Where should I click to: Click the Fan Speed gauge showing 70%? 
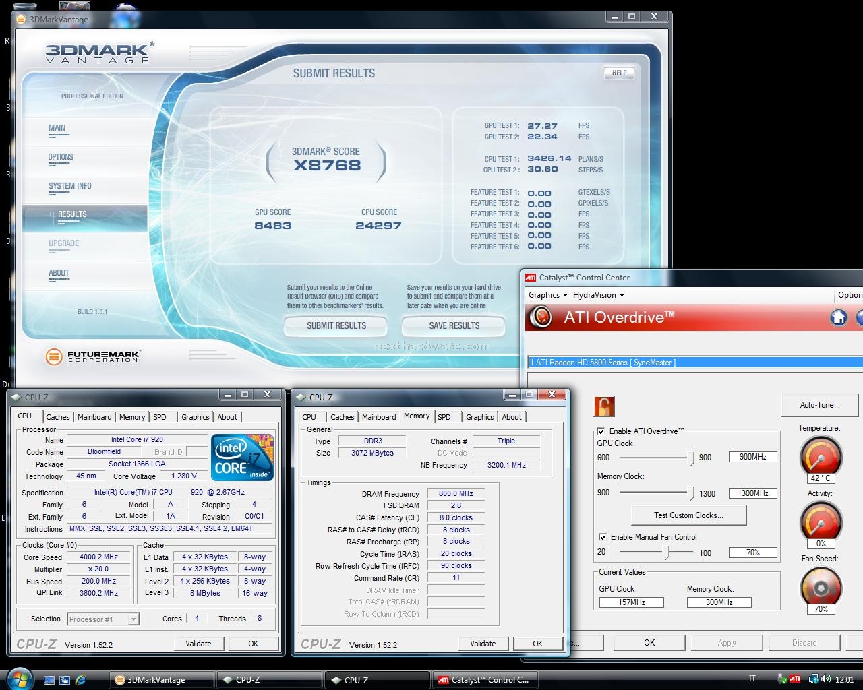click(x=821, y=590)
